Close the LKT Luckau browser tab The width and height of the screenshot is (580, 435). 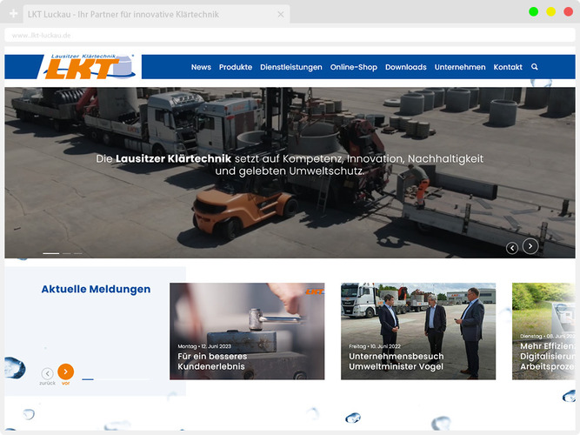[280, 15]
